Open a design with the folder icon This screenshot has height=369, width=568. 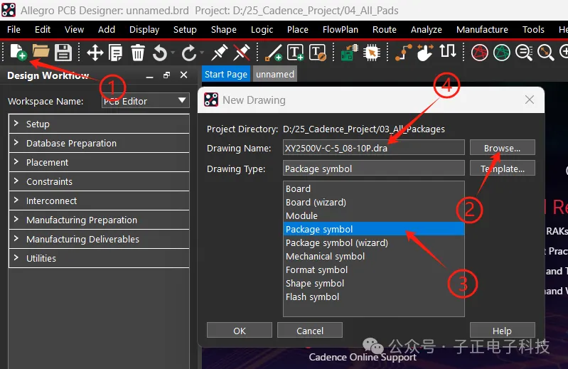(41, 52)
